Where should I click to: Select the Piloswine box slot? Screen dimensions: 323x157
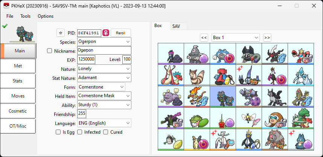(275, 118)
